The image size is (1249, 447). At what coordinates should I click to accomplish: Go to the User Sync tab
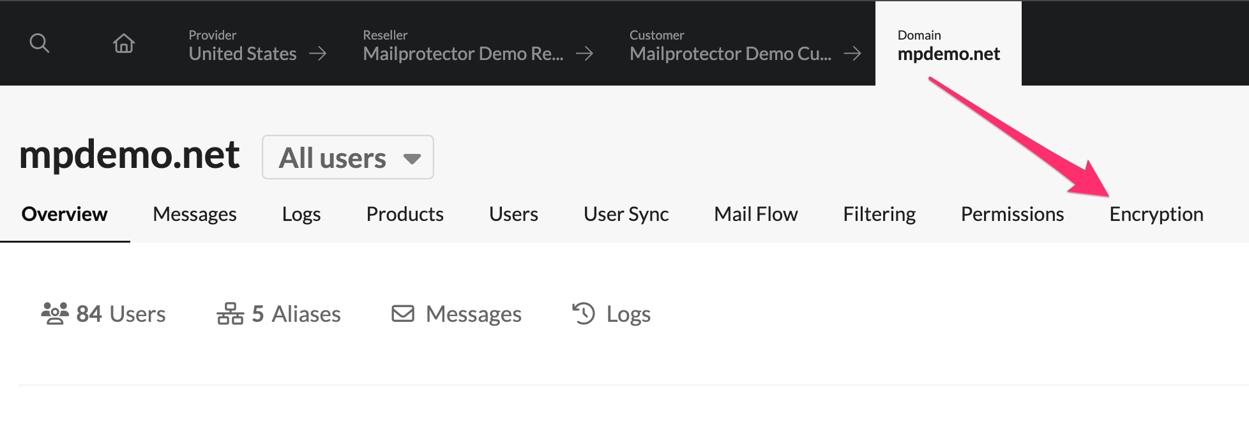pyautogui.click(x=626, y=214)
